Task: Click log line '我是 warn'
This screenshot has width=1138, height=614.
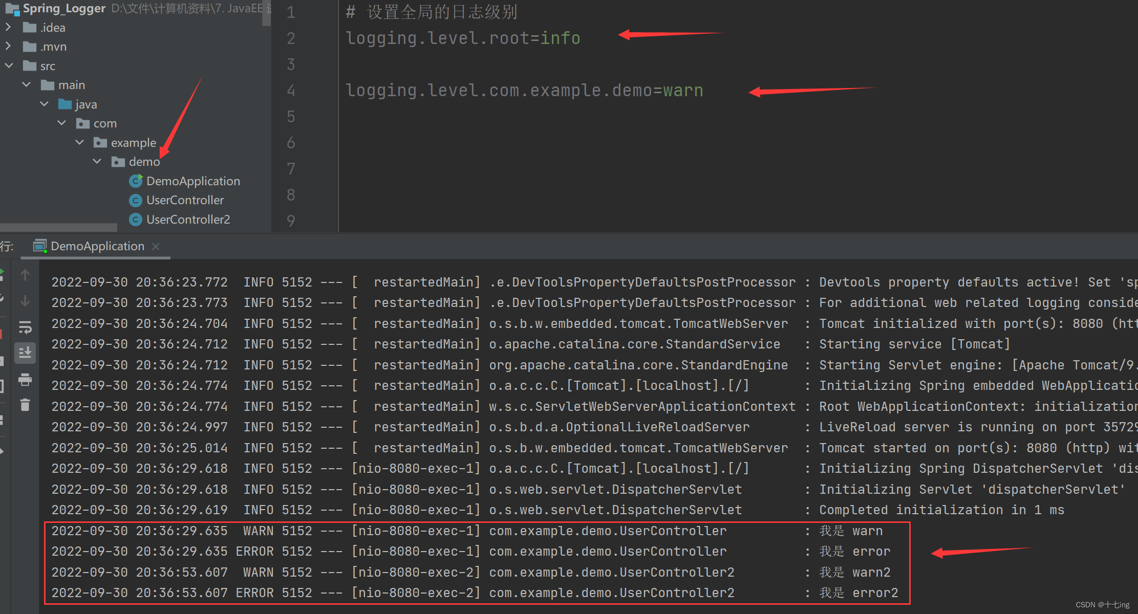Action: pyautogui.click(x=851, y=531)
